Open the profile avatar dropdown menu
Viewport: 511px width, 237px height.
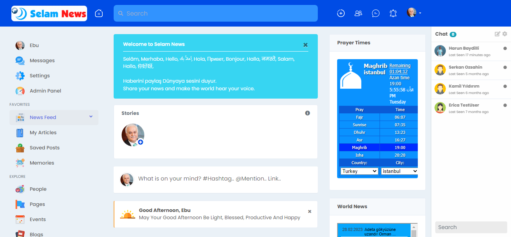(x=414, y=13)
